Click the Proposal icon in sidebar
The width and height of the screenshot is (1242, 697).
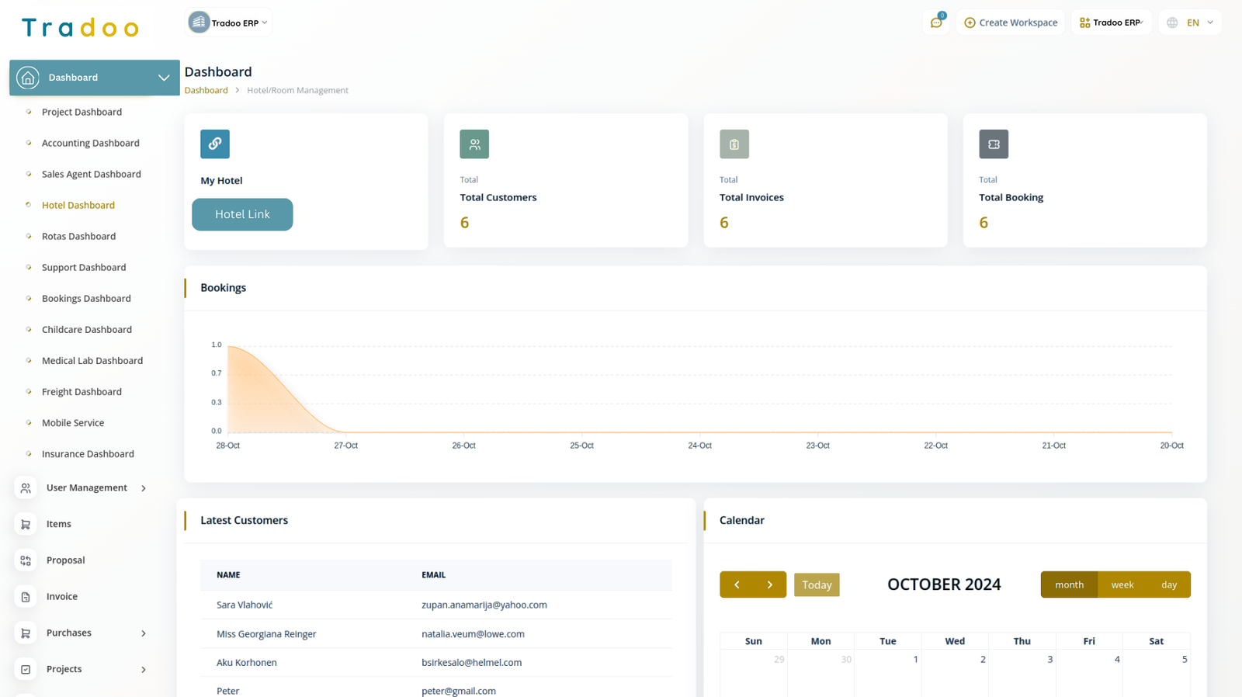tap(26, 560)
